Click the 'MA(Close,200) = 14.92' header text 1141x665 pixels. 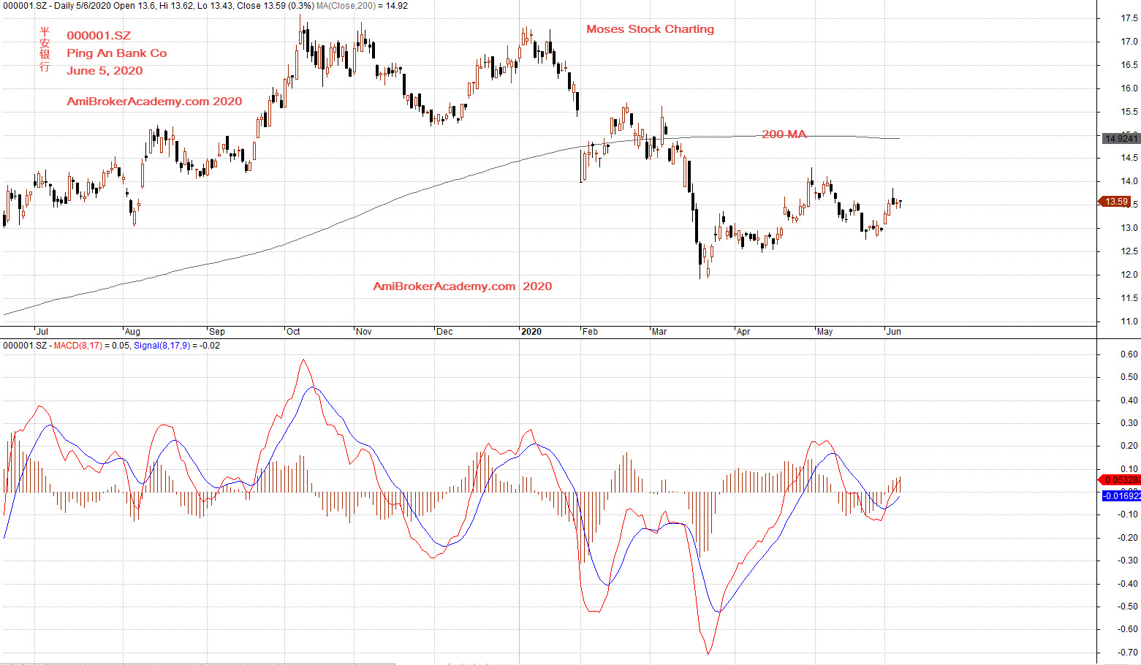point(362,6)
